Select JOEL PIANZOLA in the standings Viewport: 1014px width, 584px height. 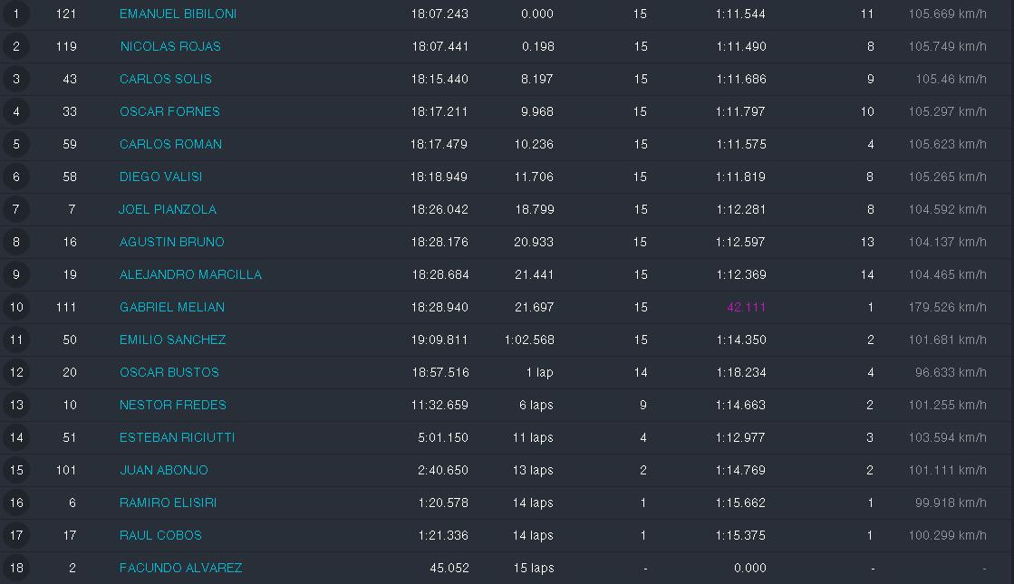click(x=168, y=209)
